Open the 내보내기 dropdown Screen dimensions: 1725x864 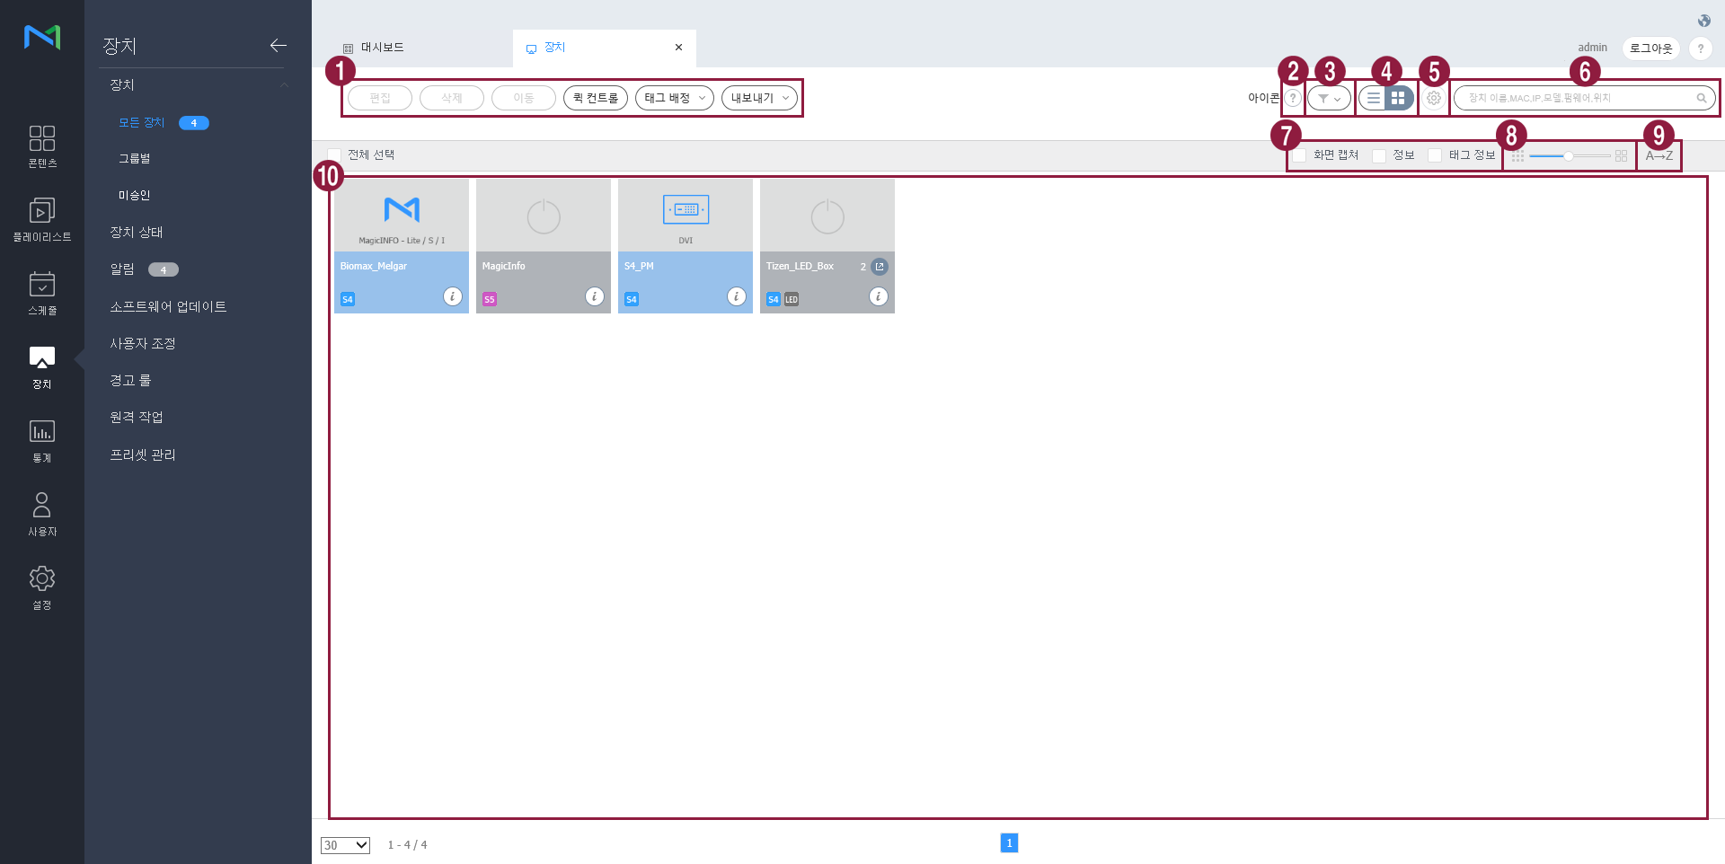[759, 98]
